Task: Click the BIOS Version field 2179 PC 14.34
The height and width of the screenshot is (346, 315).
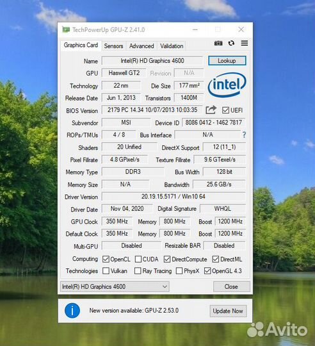Action: [152, 110]
